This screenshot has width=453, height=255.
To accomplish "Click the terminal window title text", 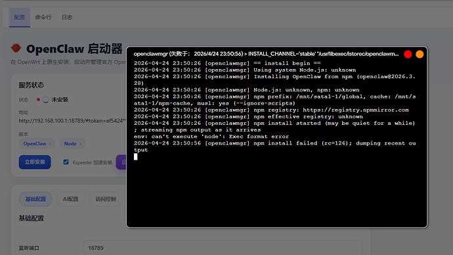I will [x=266, y=54].
